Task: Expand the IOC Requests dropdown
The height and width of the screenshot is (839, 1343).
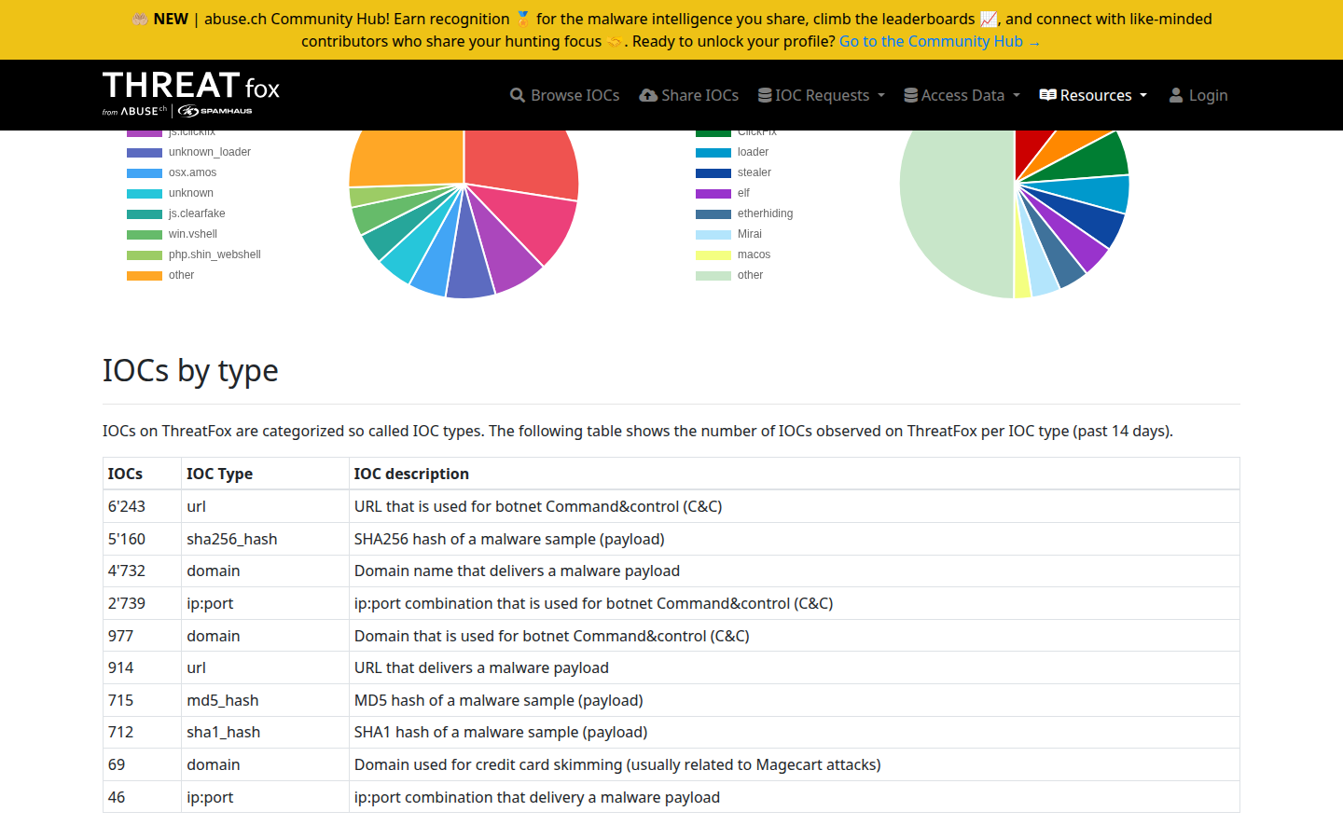Action: (822, 95)
